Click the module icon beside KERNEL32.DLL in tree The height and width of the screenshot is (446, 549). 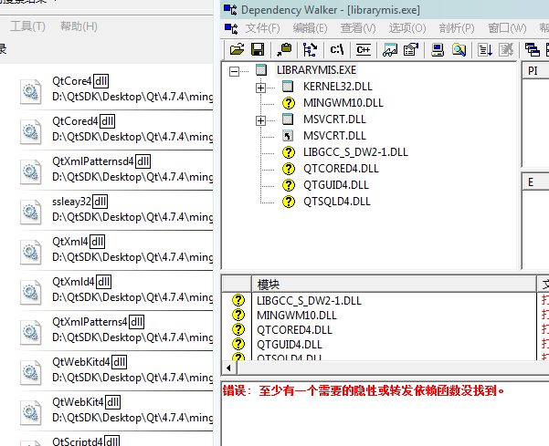pyautogui.click(x=288, y=87)
